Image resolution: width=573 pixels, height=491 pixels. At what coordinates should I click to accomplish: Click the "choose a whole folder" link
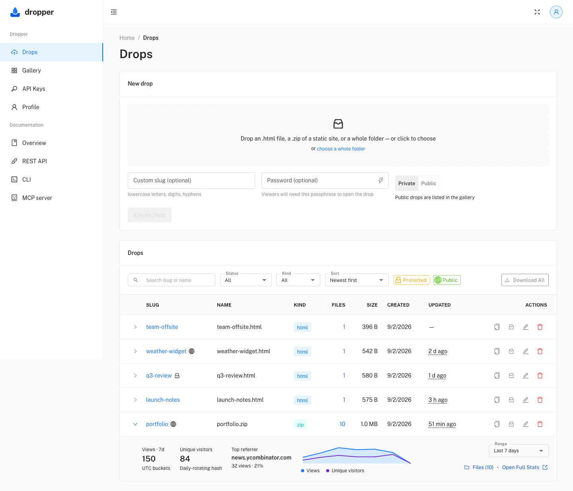(x=341, y=149)
